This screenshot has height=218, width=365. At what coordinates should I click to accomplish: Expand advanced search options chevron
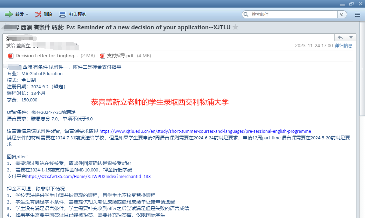[342, 14]
